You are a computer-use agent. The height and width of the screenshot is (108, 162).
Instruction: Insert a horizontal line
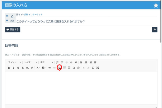coord(69,68)
